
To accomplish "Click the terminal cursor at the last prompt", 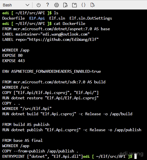I will (136, 156).
